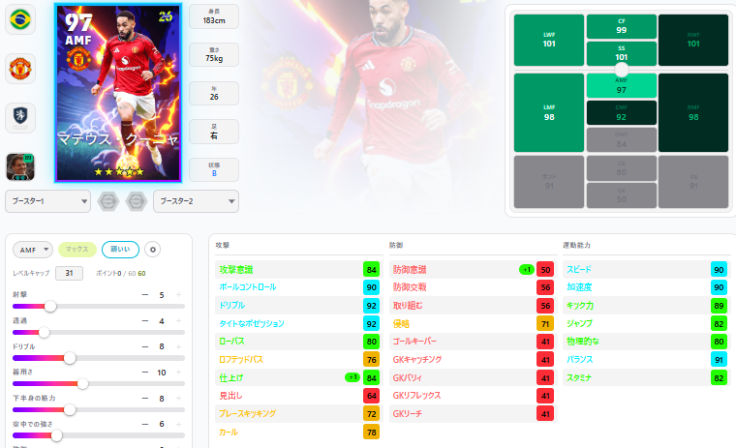The width and height of the screenshot is (736, 448).
Task: Select the CF 99 position tile
Action: point(621,26)
